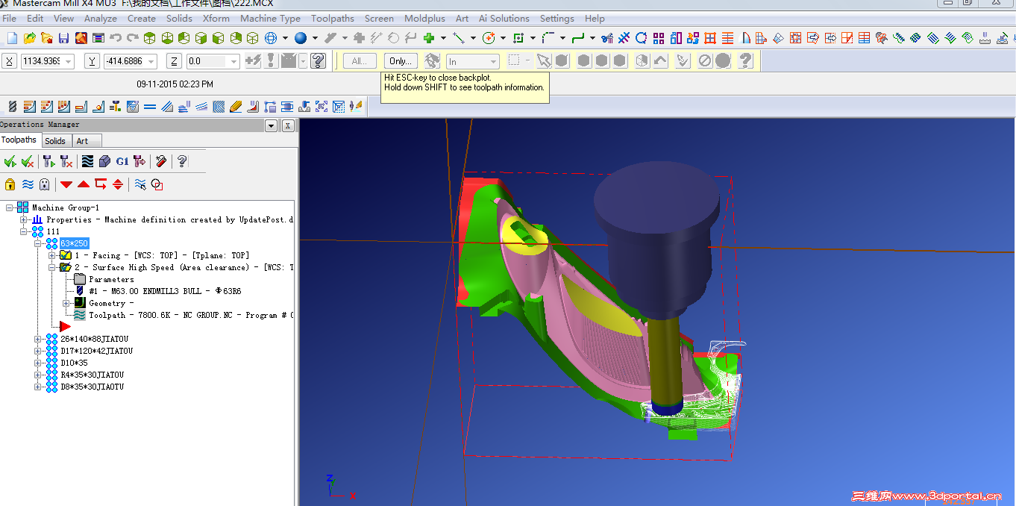Viewport: 1016px width, 506px height.
Task: Click the arrow select cursor icon in backplot ribbon
Action: pos(544,61)
